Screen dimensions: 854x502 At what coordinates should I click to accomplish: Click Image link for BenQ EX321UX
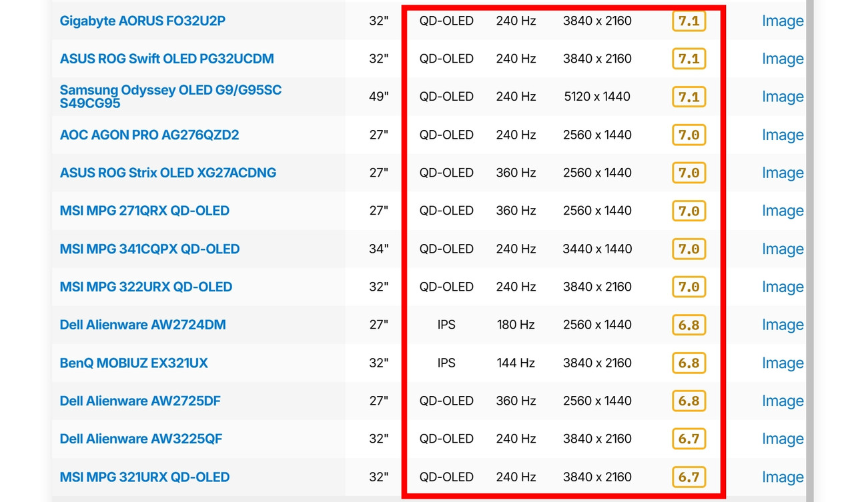pyautogui.click(x=783, y=363)
